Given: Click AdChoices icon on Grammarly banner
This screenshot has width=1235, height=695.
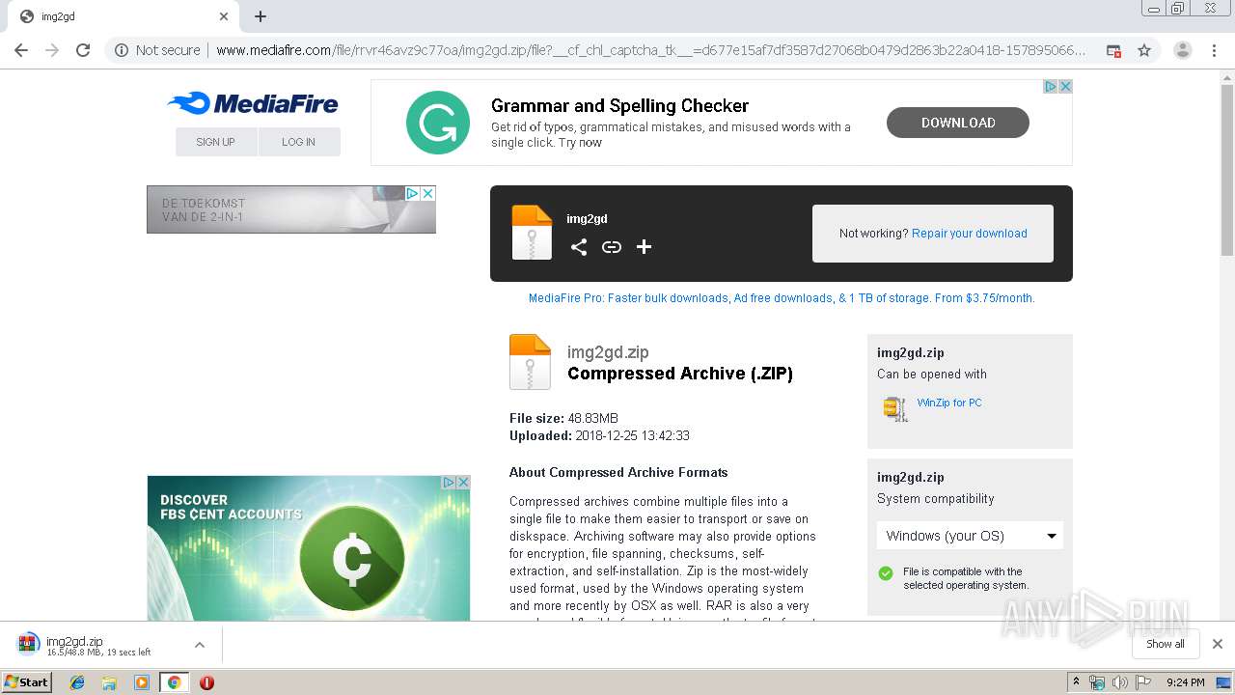Looking at the screenshot, I should click(1051, 86).
